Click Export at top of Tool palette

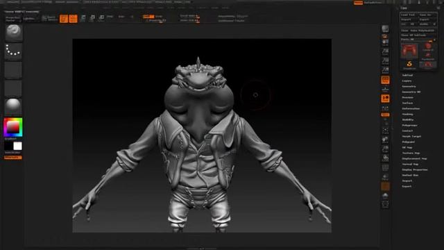coord(427,19)
